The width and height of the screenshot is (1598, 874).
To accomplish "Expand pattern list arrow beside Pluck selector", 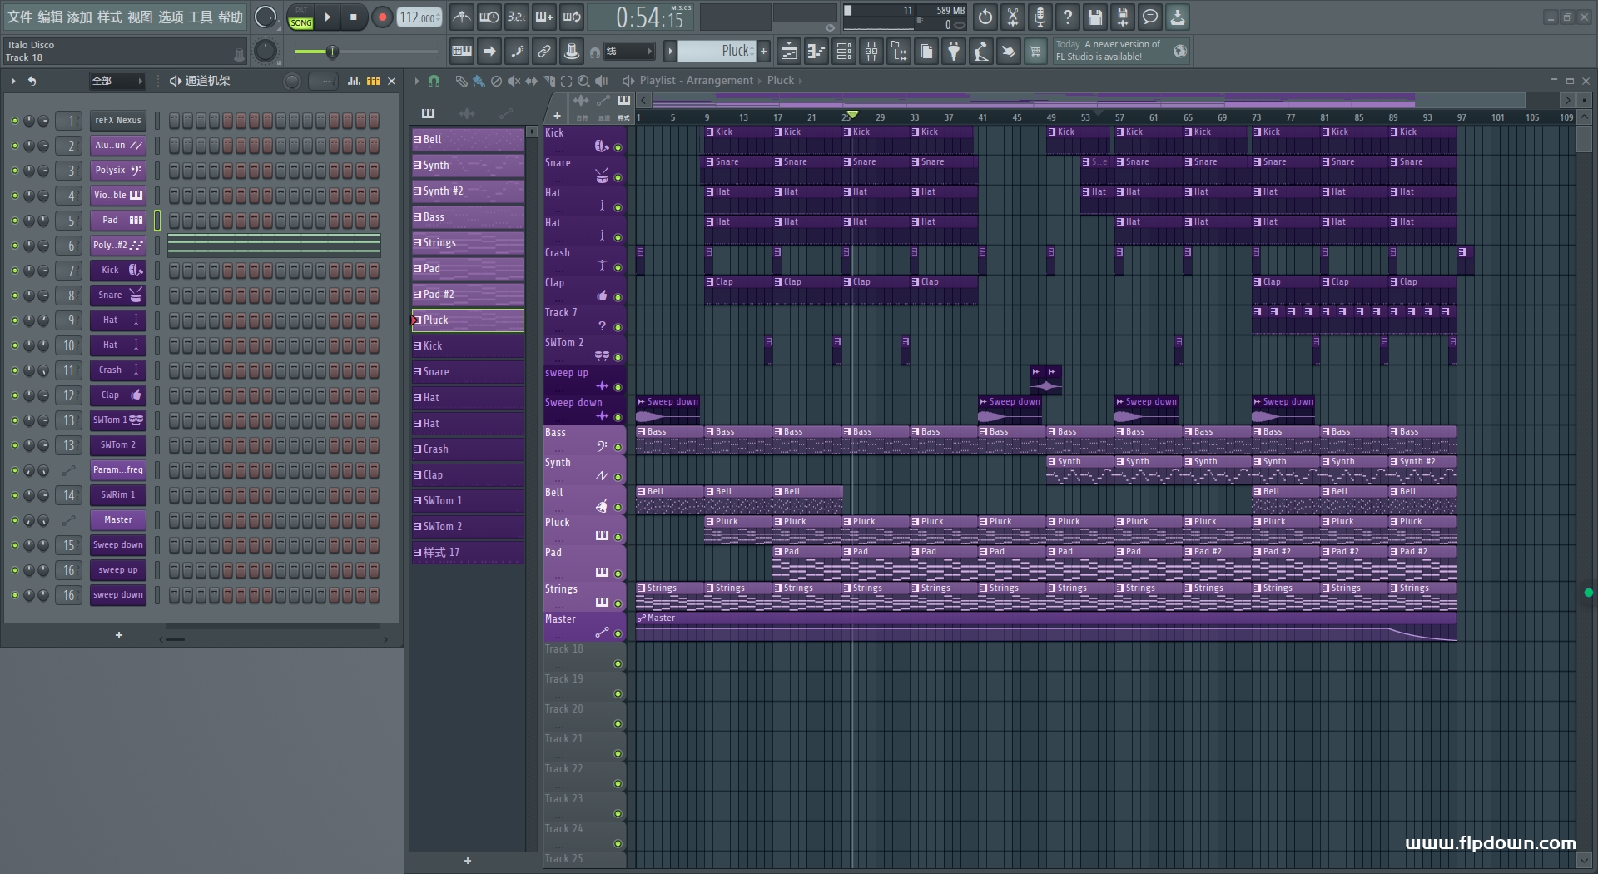I will (x=670, y=52).
